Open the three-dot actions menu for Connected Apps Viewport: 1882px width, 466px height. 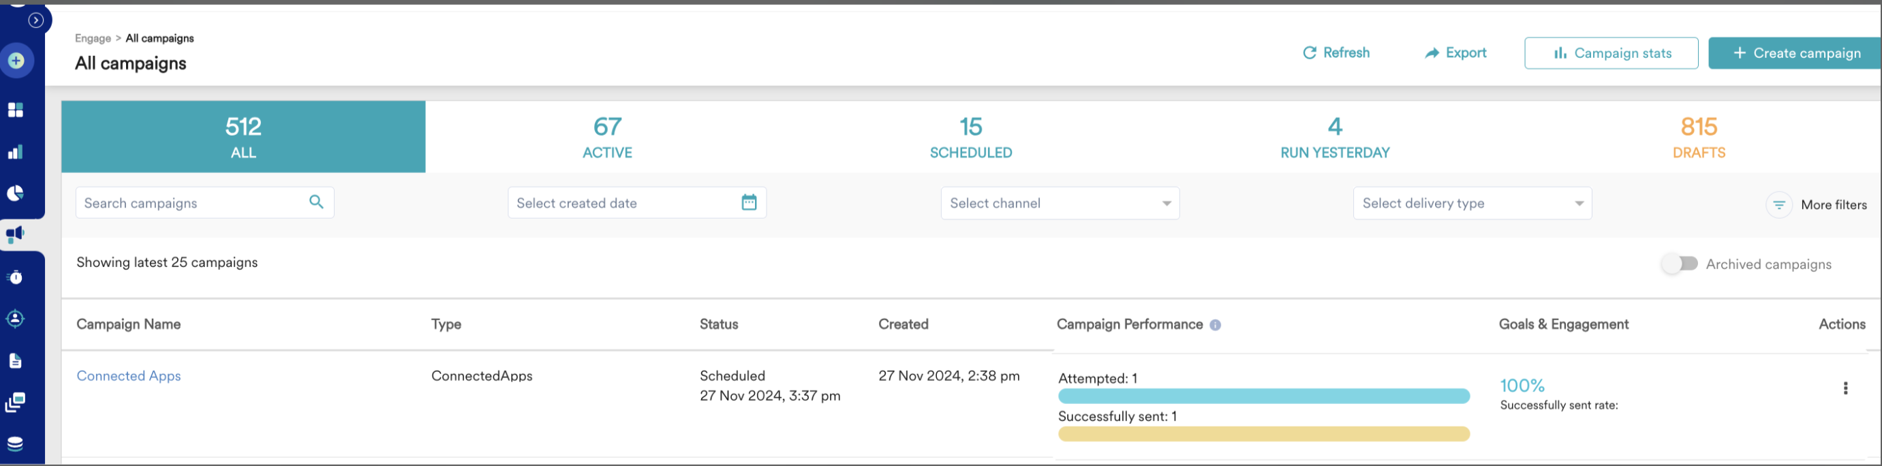1845,388
